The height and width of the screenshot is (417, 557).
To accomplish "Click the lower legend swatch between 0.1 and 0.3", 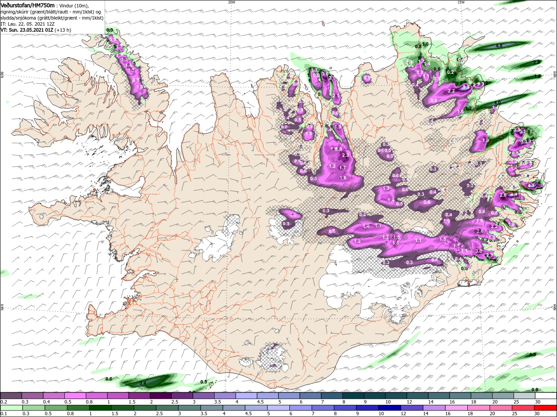I will tap(11, 408).
